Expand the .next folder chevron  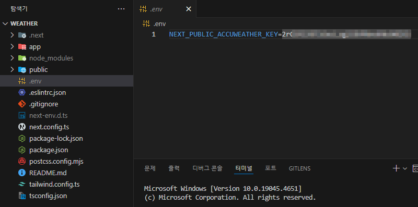click(12, 35)
